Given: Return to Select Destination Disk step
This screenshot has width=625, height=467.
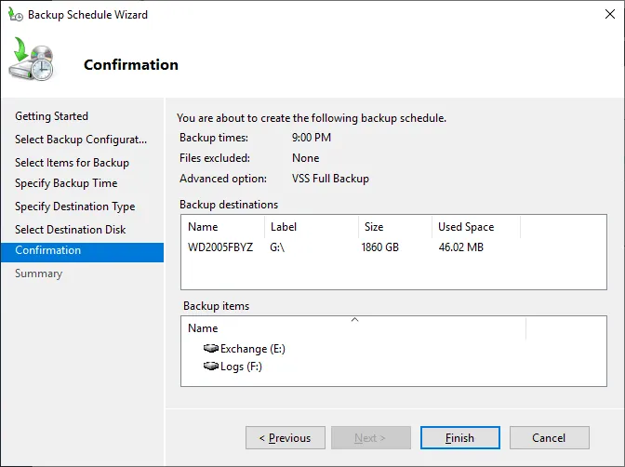Looking at the screenshot, I should pos(70,230).
